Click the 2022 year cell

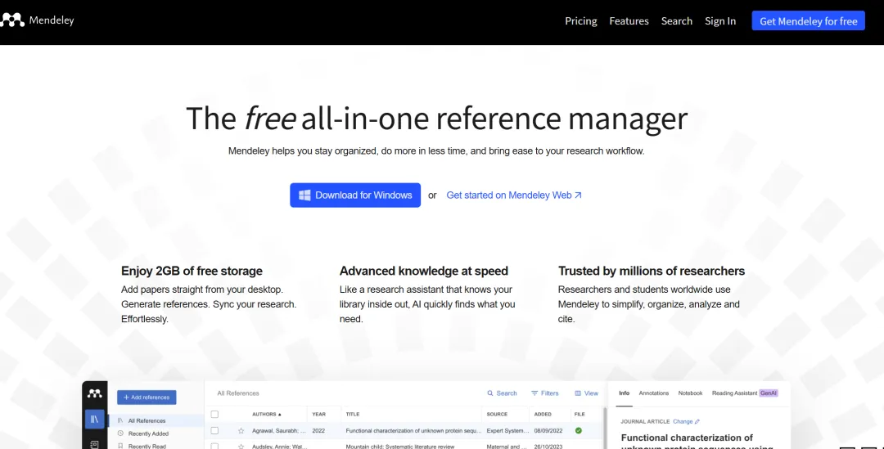[x=318, y=430]
